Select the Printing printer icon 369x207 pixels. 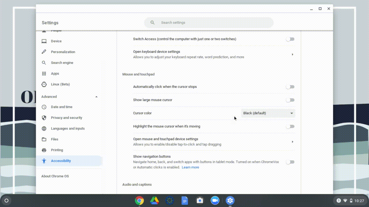click(44, 150)
